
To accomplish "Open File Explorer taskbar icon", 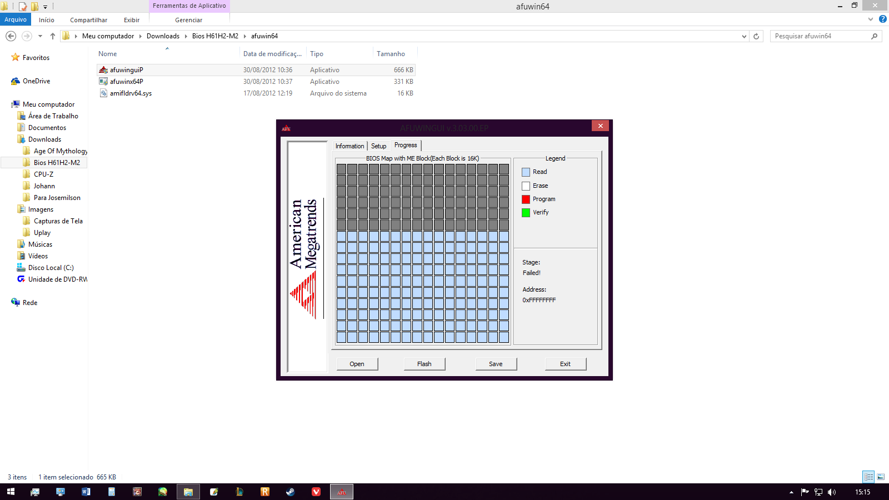I will click(x=188, y=492).
